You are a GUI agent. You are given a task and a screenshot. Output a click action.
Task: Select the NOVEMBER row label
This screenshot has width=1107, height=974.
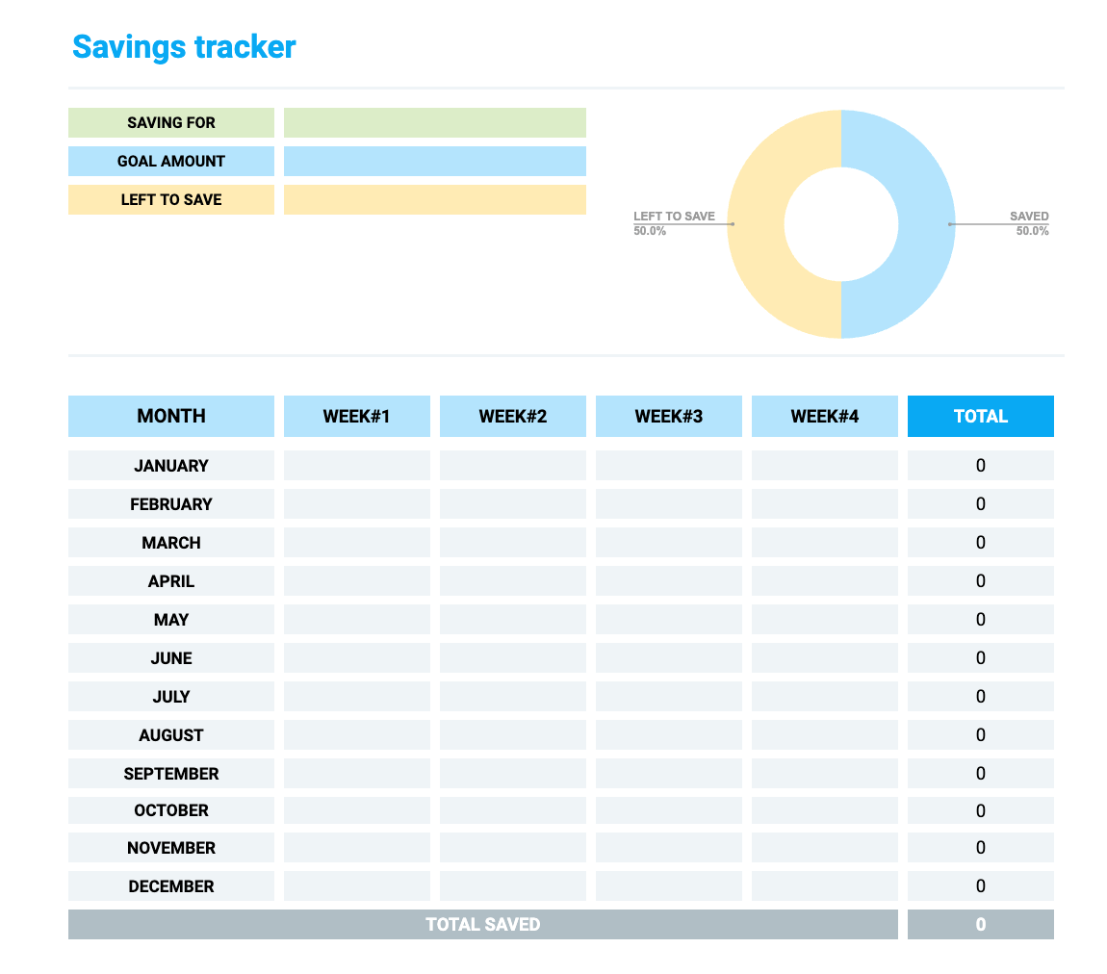coord(170,848)
